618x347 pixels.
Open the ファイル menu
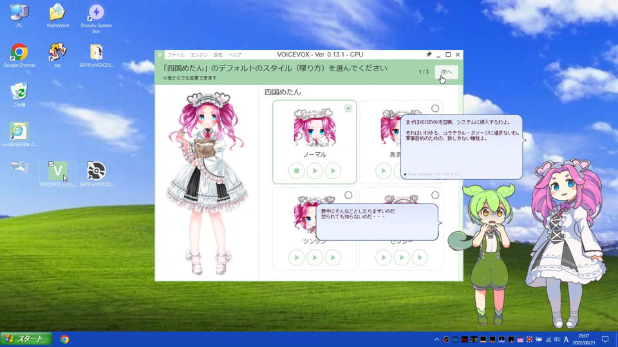[176, 55]
